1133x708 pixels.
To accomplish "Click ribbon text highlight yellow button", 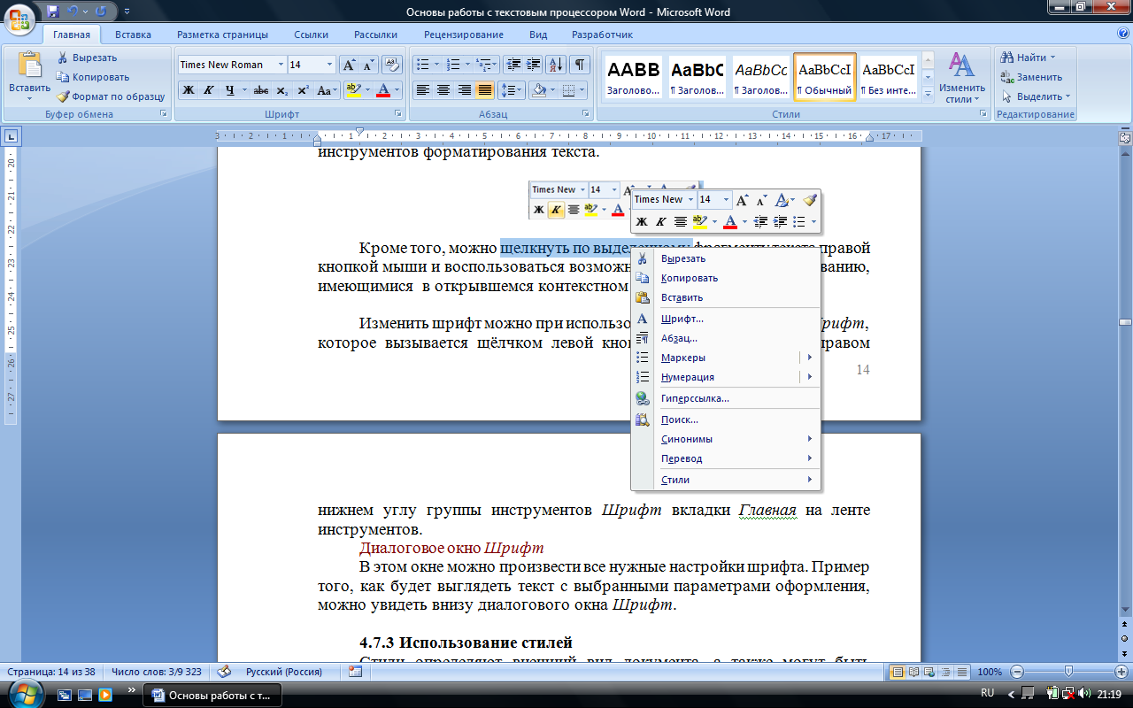I will (x=353, y=90).
